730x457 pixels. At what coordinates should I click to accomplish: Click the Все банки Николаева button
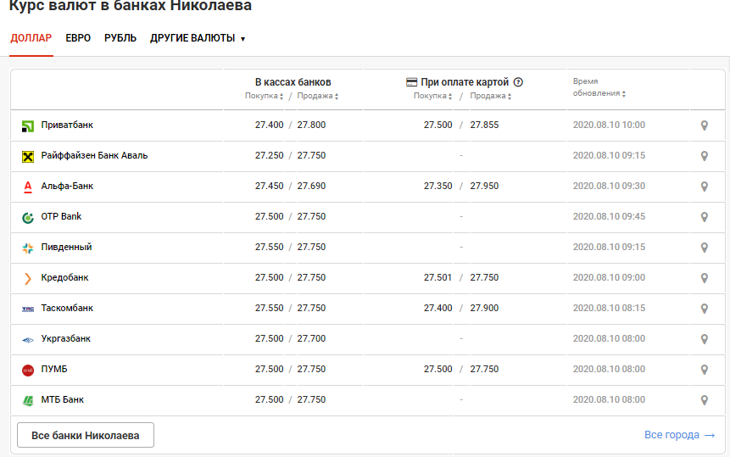[x=86, y=435]
